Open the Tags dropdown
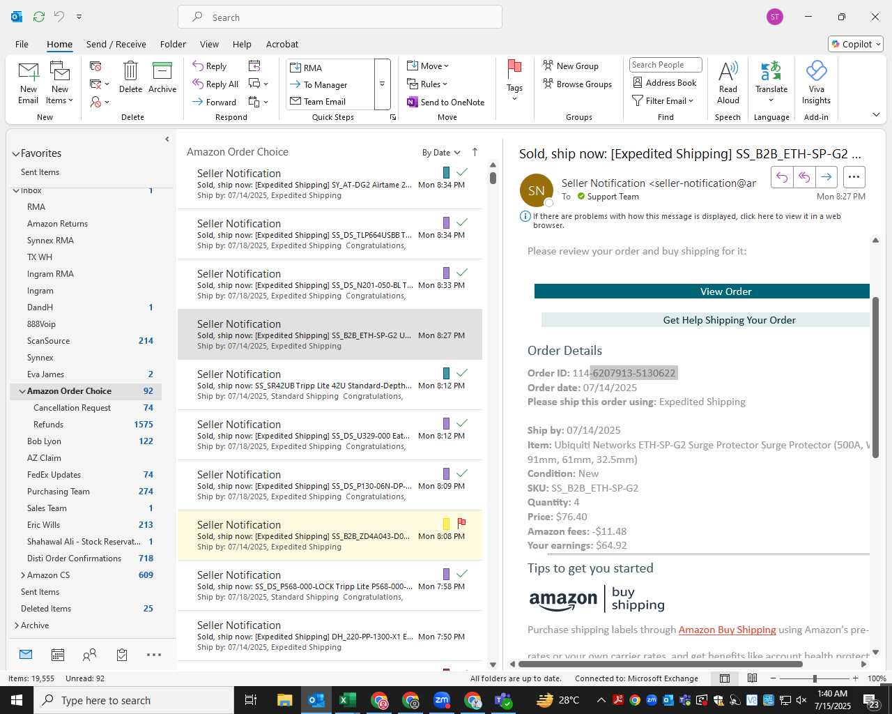Viewport: 892px width, 714px height. click(514, 80)
